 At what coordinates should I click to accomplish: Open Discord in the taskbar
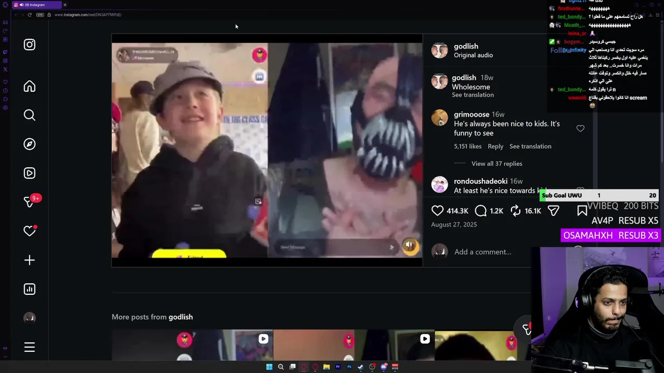click(384, 367)
